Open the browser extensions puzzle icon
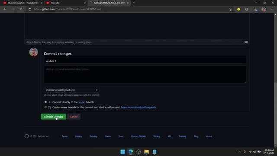The image size is (277, 156). [x=247, y=9]
